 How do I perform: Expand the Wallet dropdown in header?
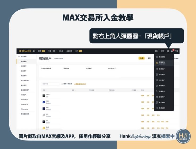(157, 51)
